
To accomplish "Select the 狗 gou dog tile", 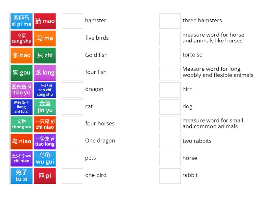I will coord(21,73).
